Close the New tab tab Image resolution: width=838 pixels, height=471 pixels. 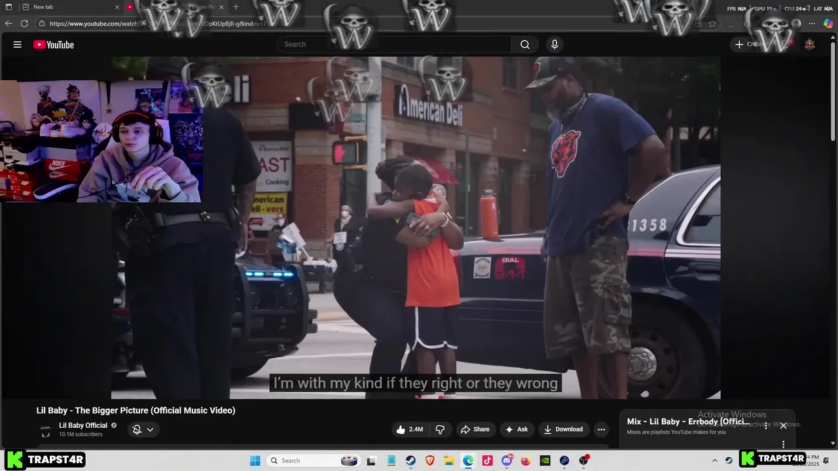pos(117,7)
